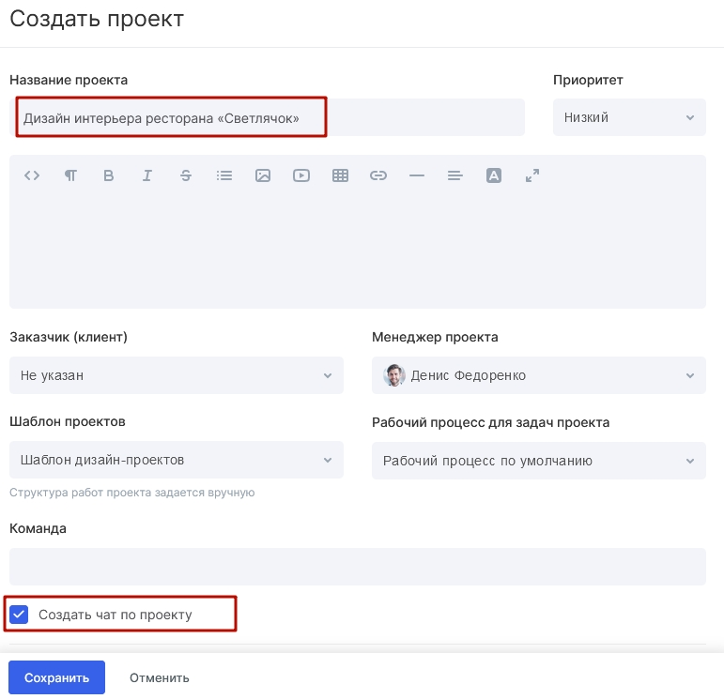The width and height of the screenshot is (724, 699).
Task: Add a hyperlink in the editor
Action: (x=378, y=175)
